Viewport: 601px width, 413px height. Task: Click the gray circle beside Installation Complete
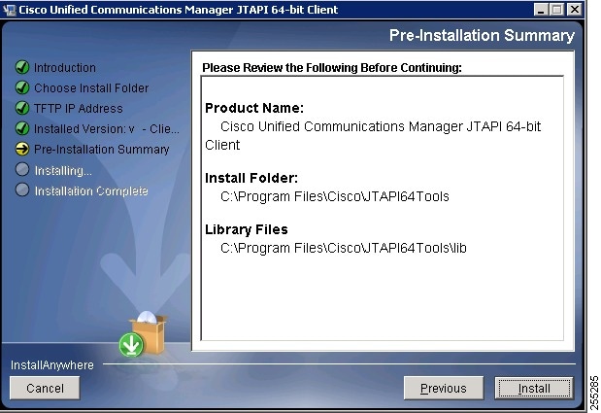pos(22,189)
